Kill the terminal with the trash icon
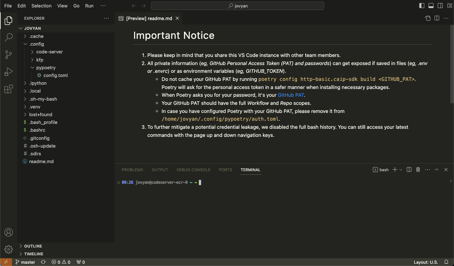The width and height of the screenshot is (454, 266). (x=418, y=170)
